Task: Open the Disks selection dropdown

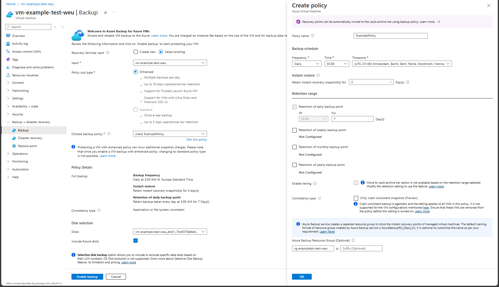Action: [170, 232]
